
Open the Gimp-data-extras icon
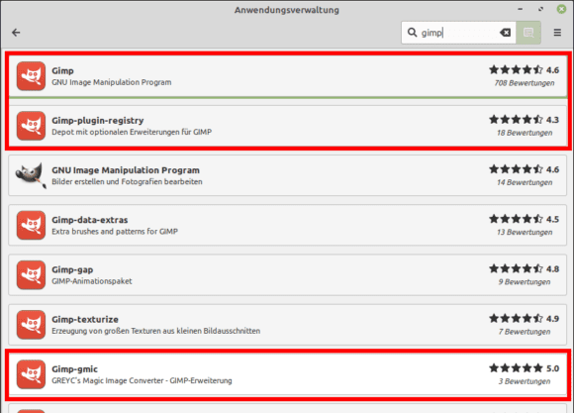pyautogui.click(x=31, y=226)
